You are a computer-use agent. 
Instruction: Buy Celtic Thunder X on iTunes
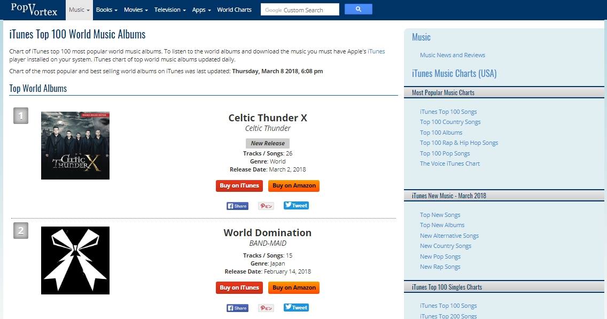tap(239, 186)
